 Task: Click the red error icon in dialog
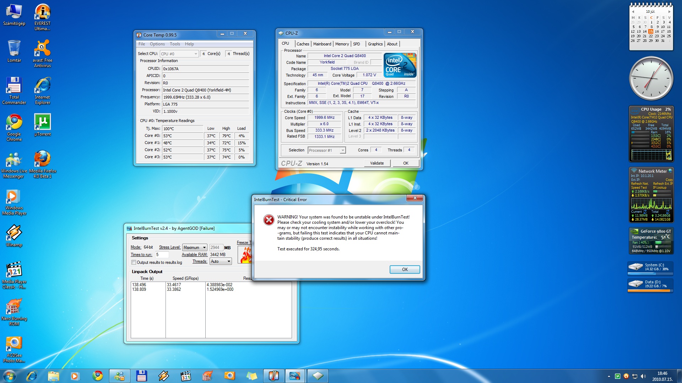(x=269, y=220)
